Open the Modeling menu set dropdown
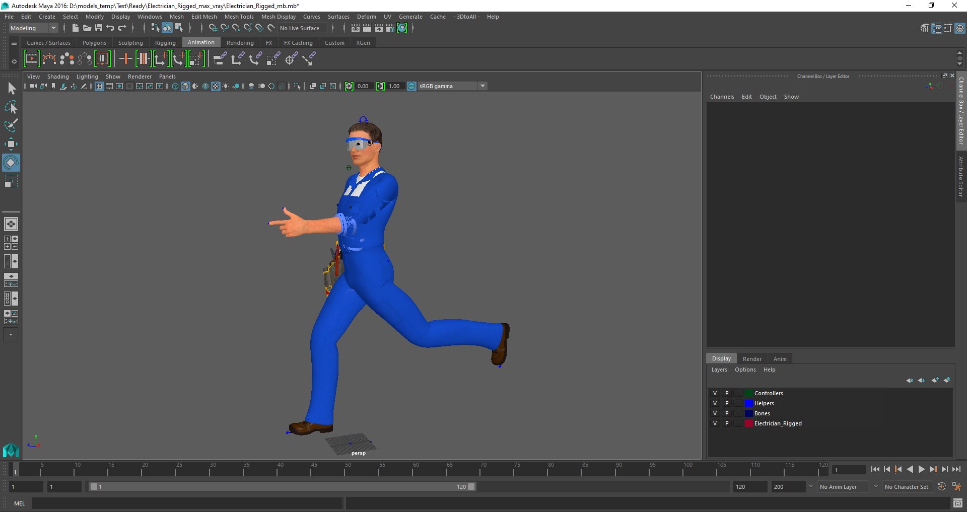The image size is (967, 512). (33, 28)
